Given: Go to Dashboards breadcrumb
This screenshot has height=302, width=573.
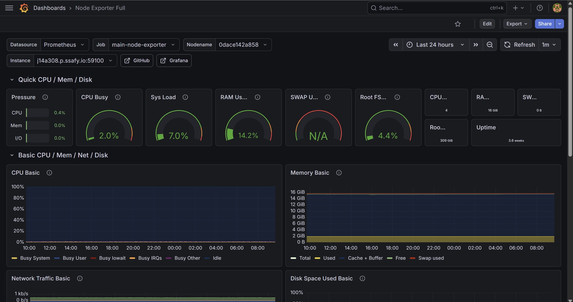Looking at the screenshot, I should tap(50, 8).
